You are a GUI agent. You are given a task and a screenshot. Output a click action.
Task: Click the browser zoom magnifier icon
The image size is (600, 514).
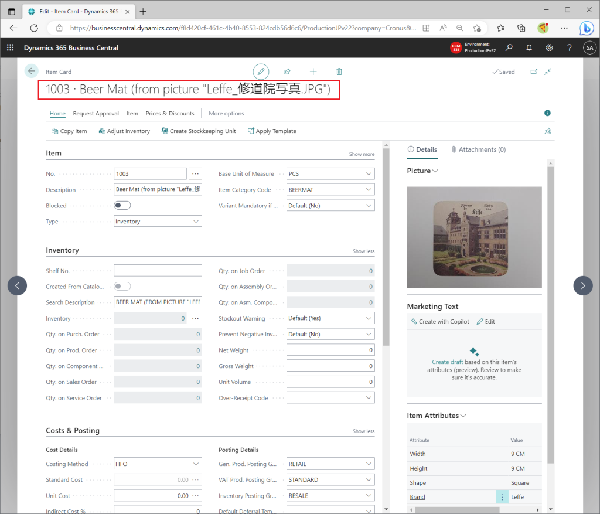pos(459,28)
